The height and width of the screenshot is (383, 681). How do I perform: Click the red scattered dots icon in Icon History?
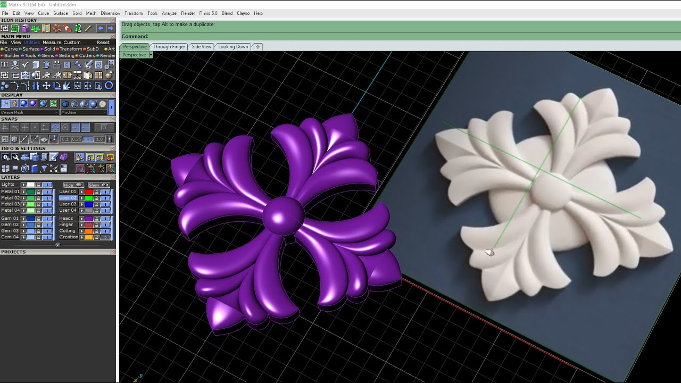pos(56,28)
